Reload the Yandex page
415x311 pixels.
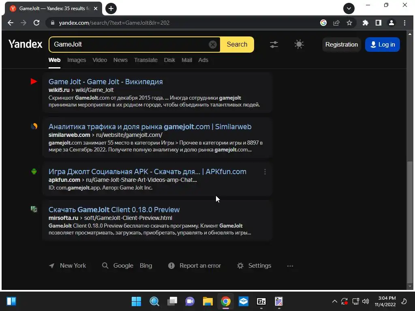(36, 23)
